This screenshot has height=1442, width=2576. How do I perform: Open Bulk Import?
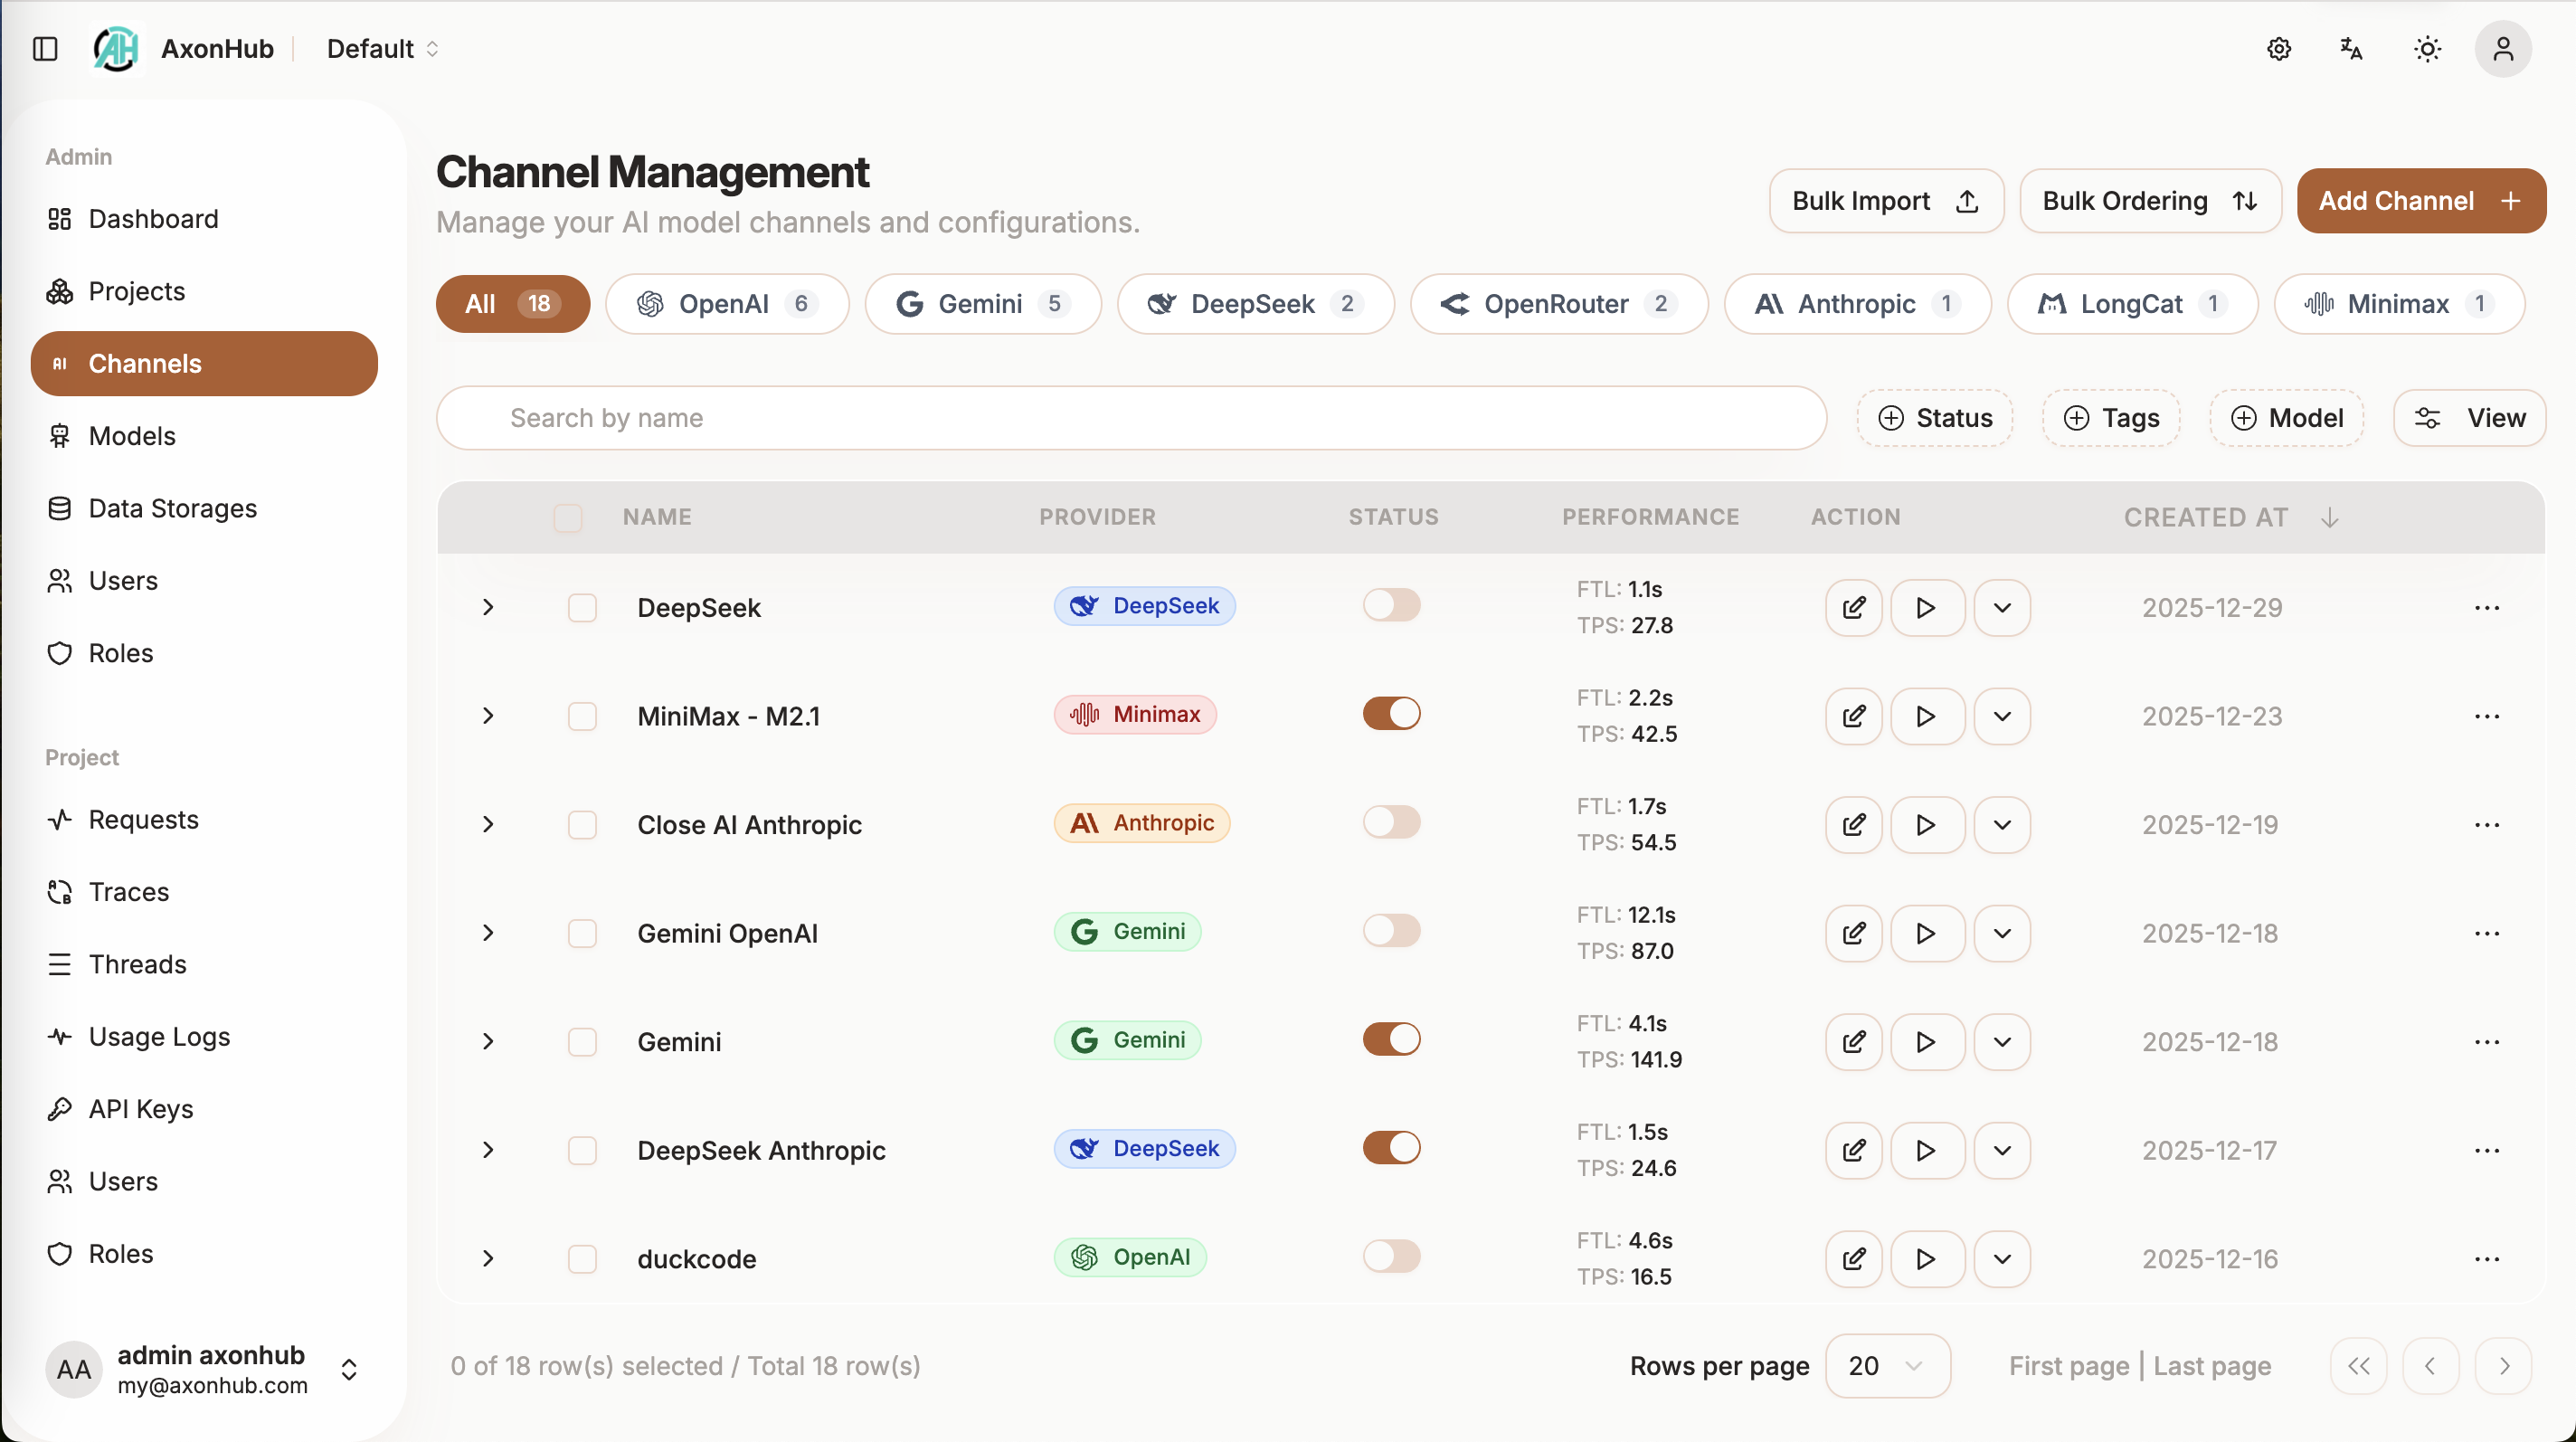point(1884,200)
